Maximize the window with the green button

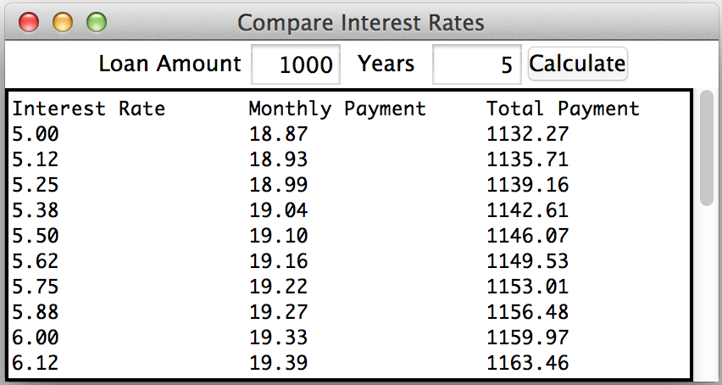(x=97, y=22)
